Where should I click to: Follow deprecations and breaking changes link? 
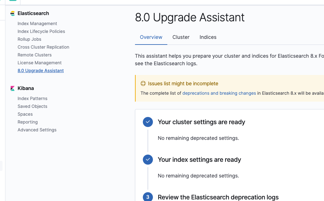[219, 93]
